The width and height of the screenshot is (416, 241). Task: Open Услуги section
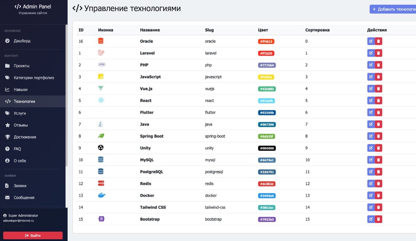pos(33,113)
